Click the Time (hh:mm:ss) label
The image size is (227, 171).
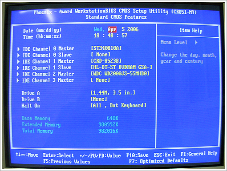pyautogui.click(x=42, y=36)
